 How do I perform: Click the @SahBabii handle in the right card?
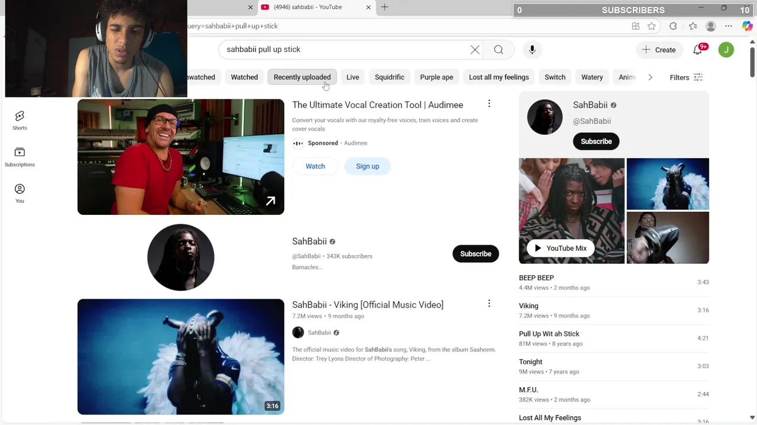591,121
